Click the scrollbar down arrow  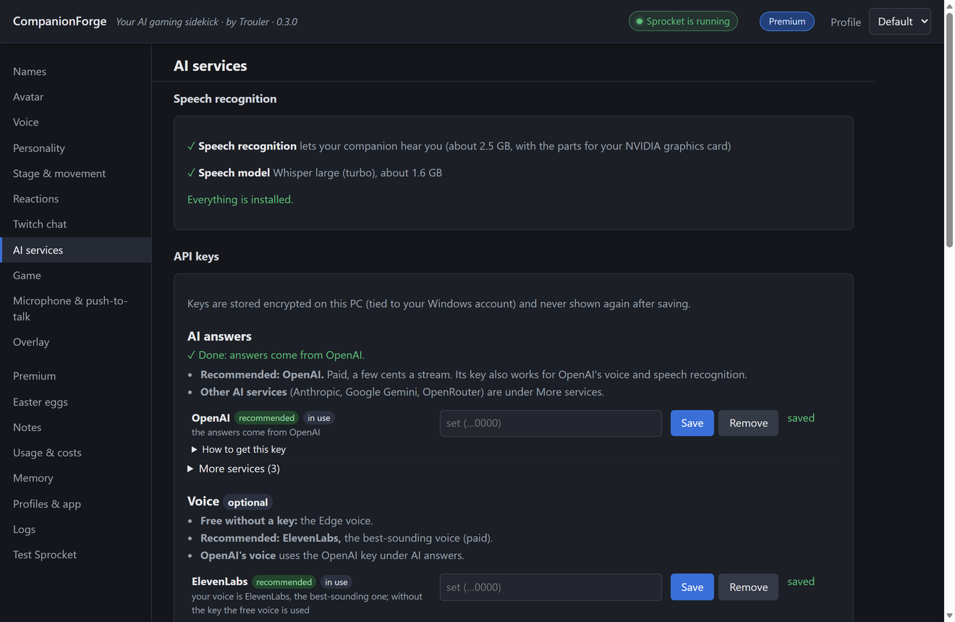(x=949, y=616)
